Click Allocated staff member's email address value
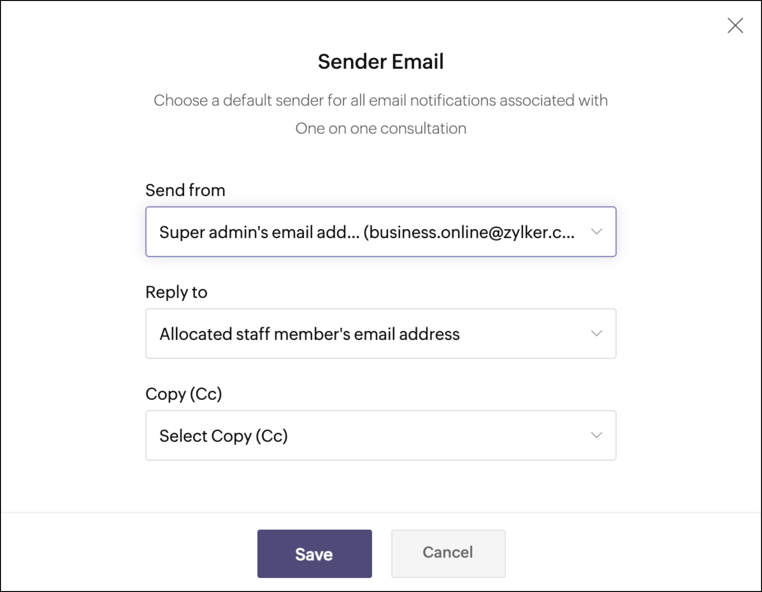The image size is (762, 592). coord(309,334)
